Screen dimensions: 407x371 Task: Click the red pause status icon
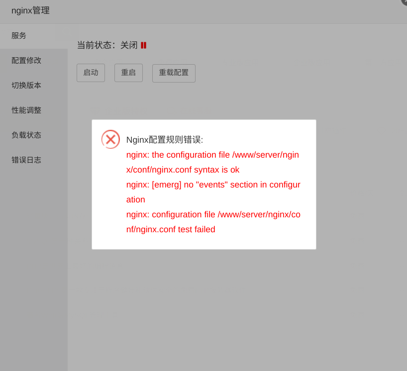(x=143, y=45)
